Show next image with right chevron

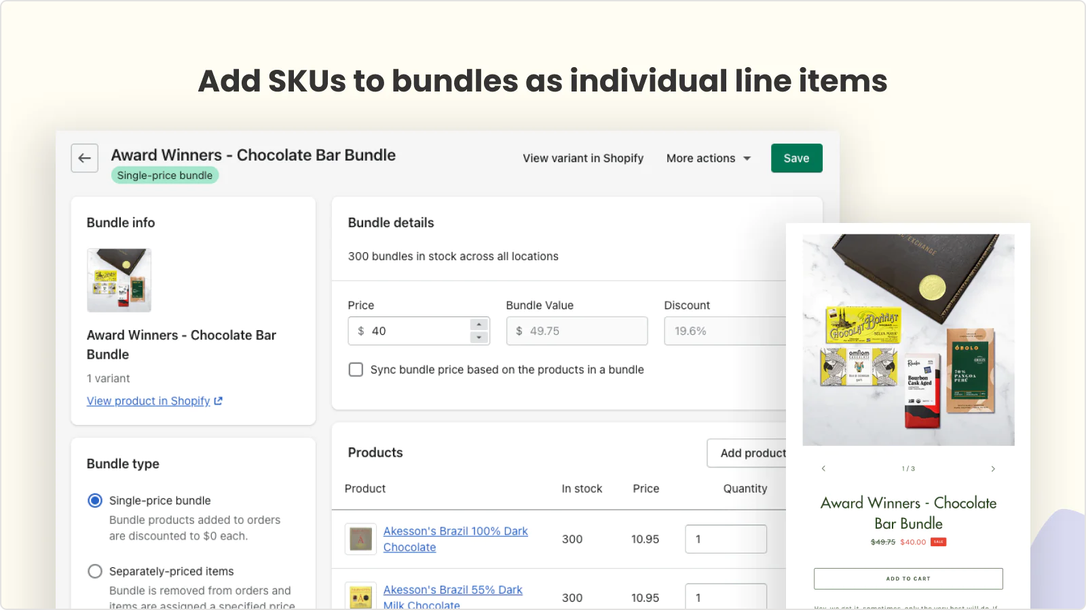click(993, 468)
